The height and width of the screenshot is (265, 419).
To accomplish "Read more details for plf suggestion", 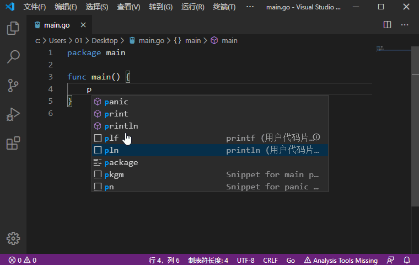I will [316, 137].
